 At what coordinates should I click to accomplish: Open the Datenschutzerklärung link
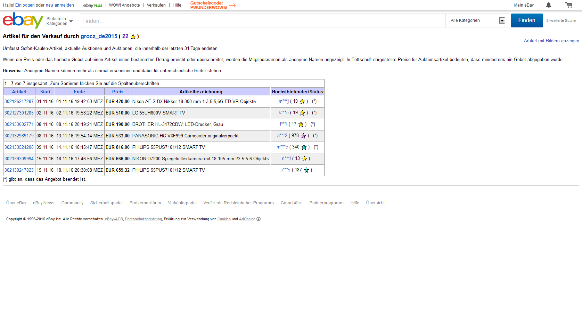143,219
